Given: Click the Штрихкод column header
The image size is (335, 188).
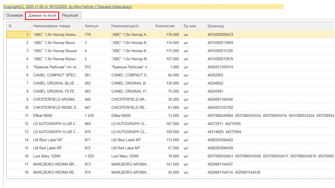Looking at the screenshot, I should click(x=215, y=26).
